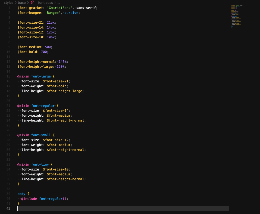Click closing brace on line 41
The height and width of the screenshot is (214, 260).
[18, 204]
